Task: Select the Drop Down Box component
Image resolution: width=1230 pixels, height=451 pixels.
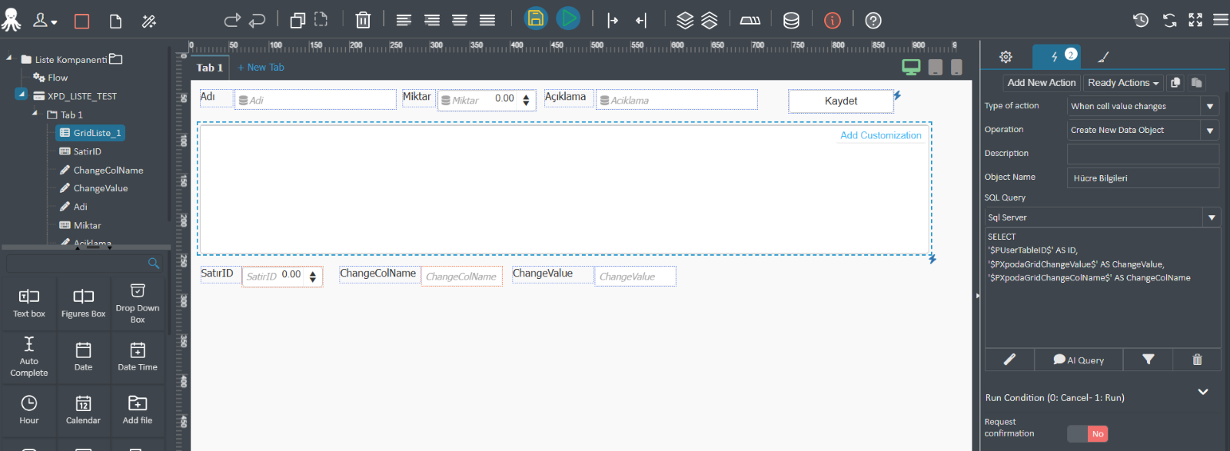Action: click(138, 303)
